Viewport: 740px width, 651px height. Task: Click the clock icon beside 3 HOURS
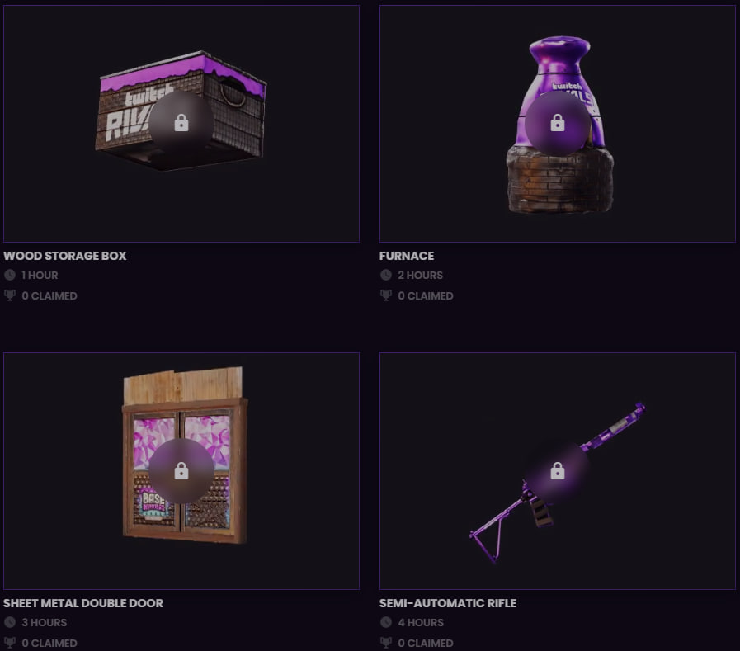coord(9,622)
